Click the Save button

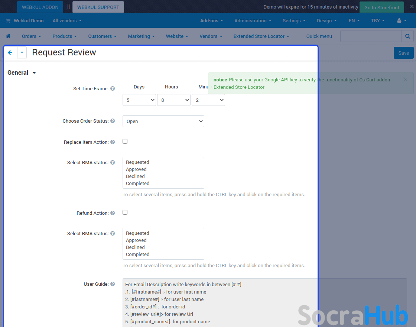coord(403,53)
